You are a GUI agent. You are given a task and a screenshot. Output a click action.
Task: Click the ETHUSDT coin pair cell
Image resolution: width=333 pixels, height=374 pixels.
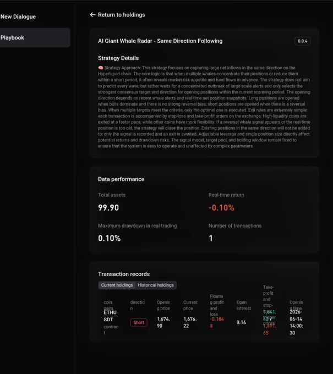pyautogui.click(x=111, y=322)
